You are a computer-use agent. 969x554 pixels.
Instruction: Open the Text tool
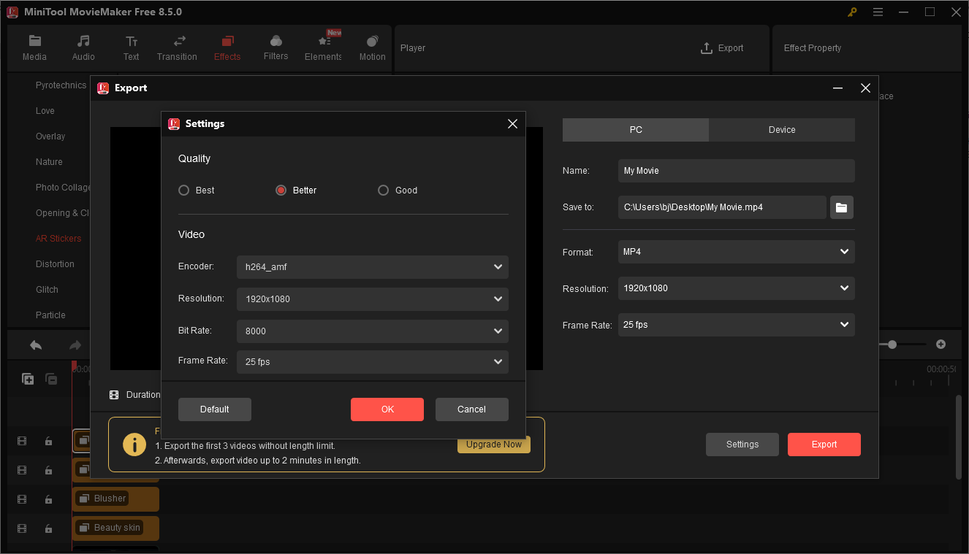[131, 47]
